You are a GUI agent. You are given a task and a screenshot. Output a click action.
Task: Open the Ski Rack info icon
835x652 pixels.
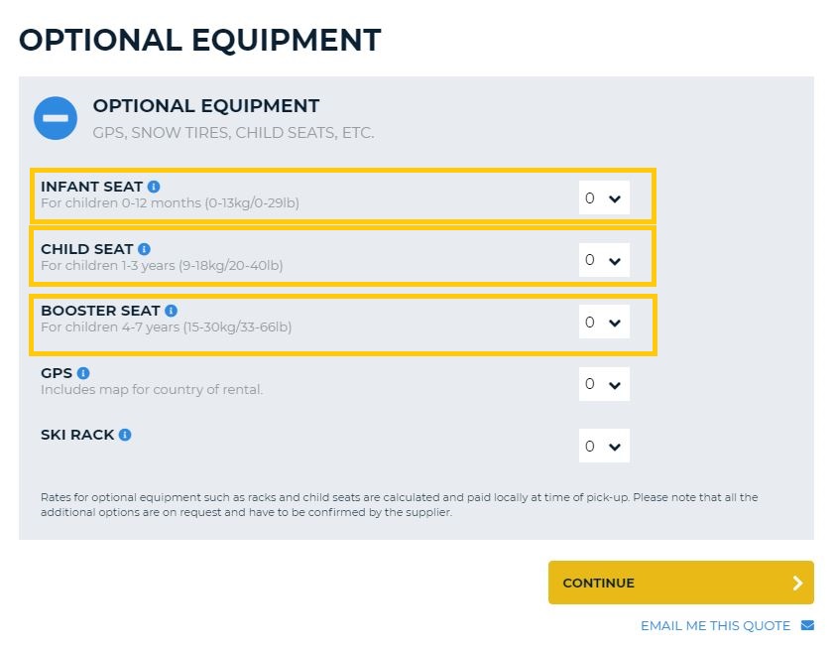pos(125,435)
